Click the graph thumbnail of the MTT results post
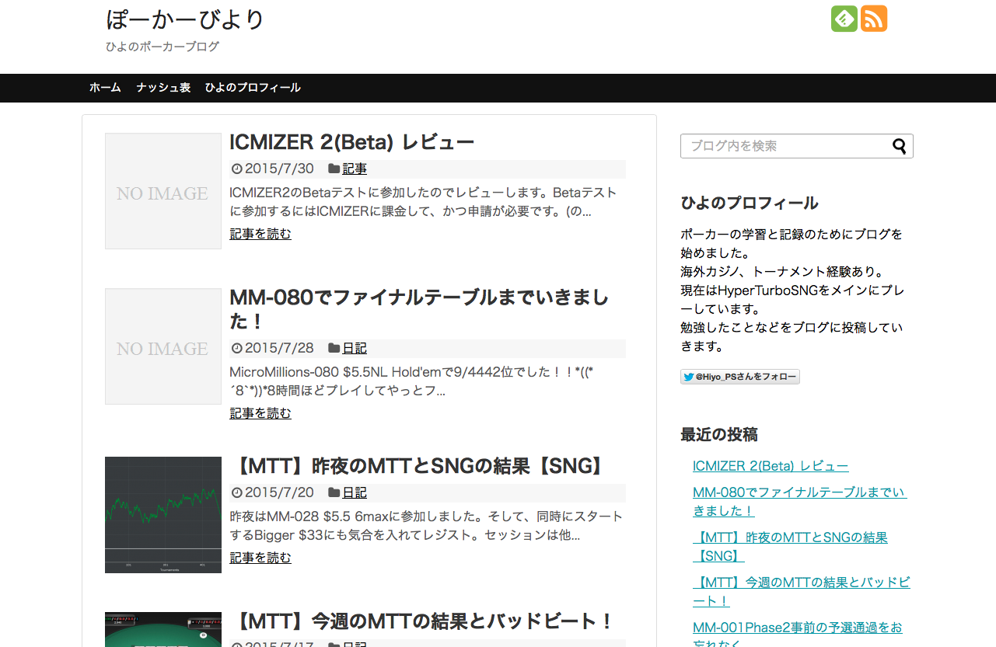 pyautogui.click(x=163, y=514)
